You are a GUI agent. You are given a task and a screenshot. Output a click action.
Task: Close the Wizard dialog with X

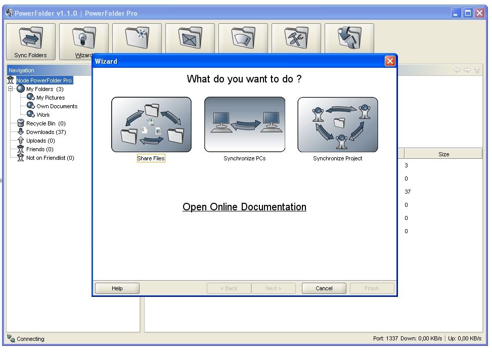pos(389,61)
